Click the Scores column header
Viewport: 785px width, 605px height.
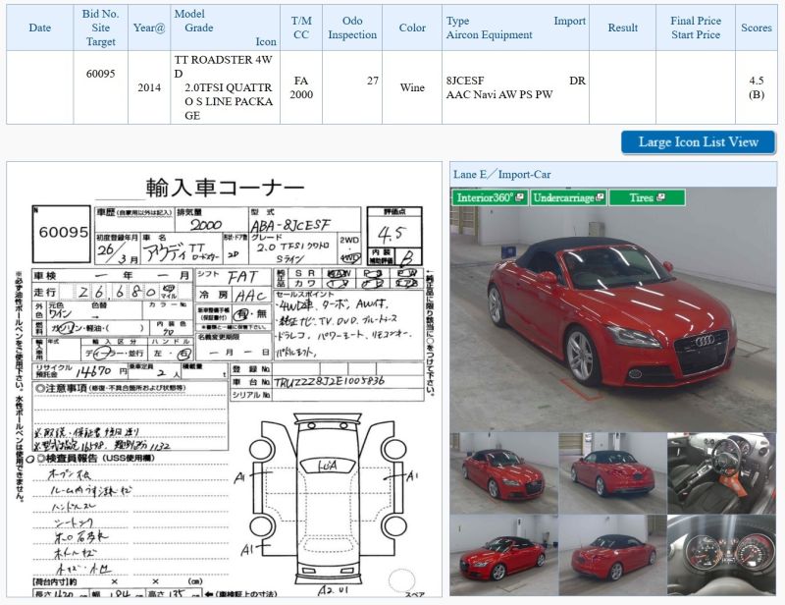[757, 28]
